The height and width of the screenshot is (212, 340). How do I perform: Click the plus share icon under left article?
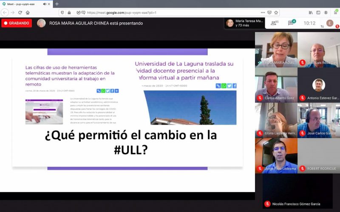point(116,91)
